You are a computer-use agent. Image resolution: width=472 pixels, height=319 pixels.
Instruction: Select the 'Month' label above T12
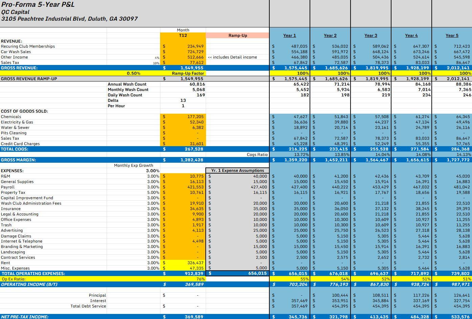point(183,30)
